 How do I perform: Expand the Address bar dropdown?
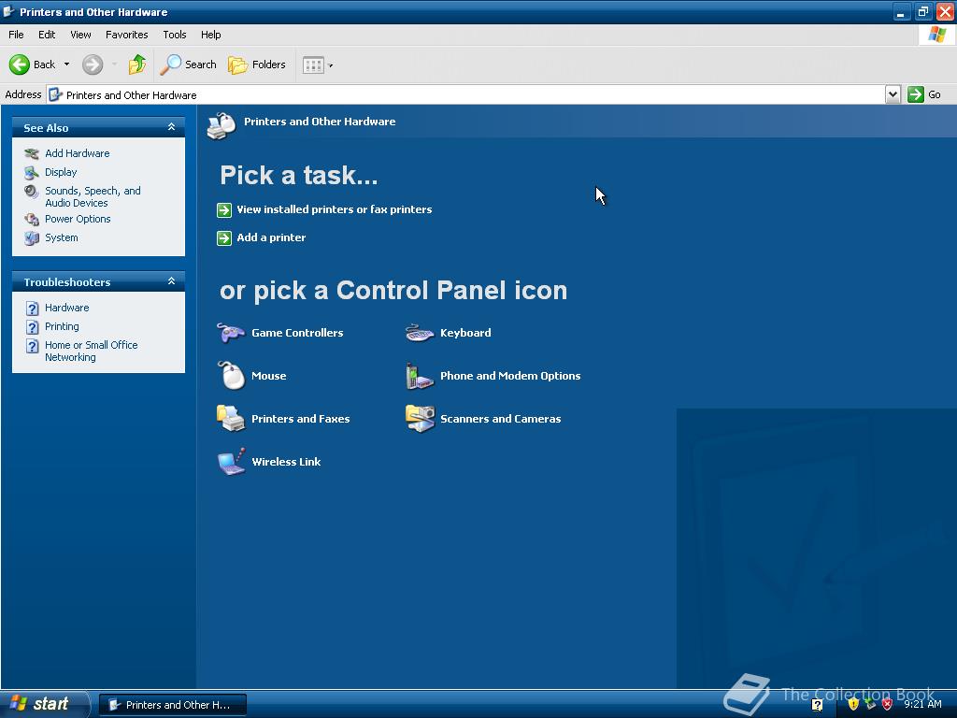[x=893, y=94]
